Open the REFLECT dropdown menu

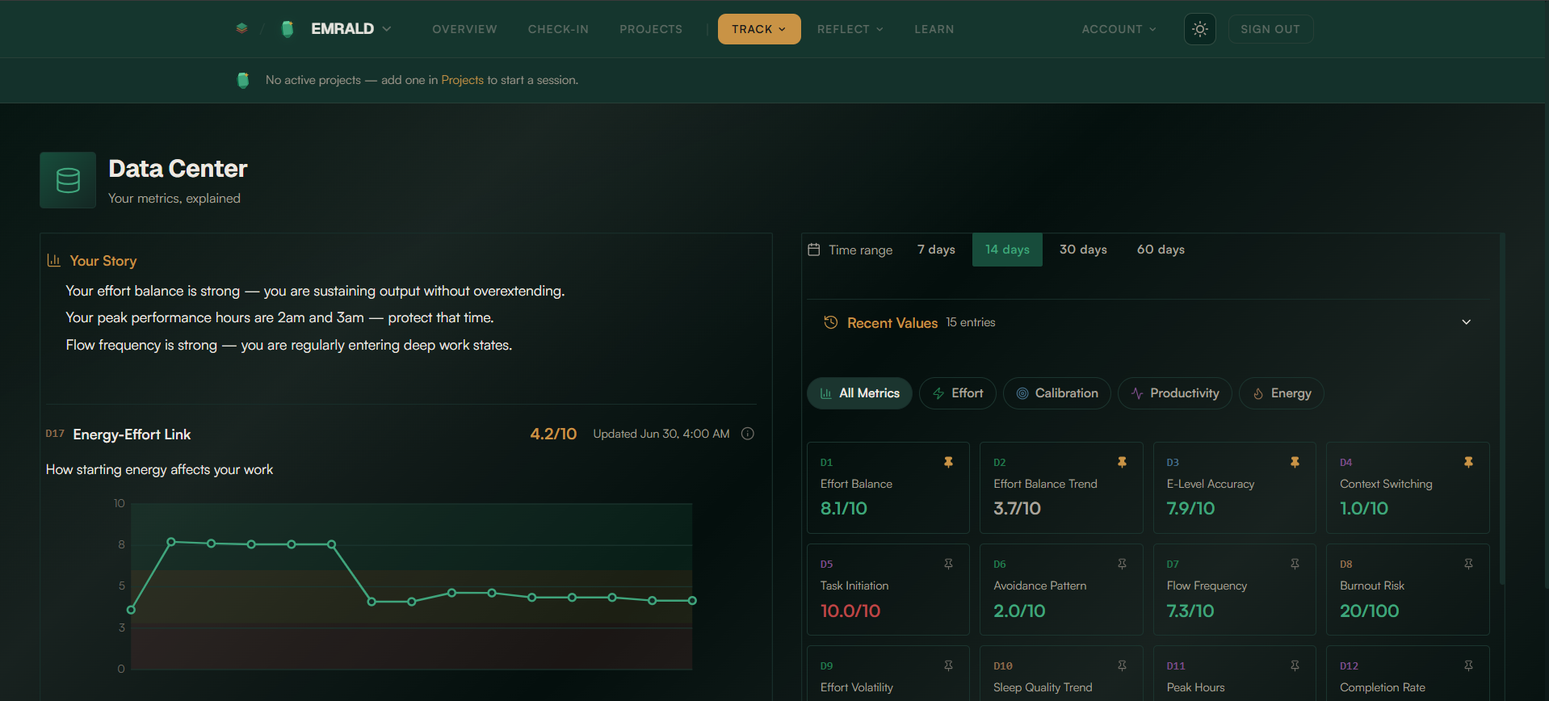tap(850, 29)
